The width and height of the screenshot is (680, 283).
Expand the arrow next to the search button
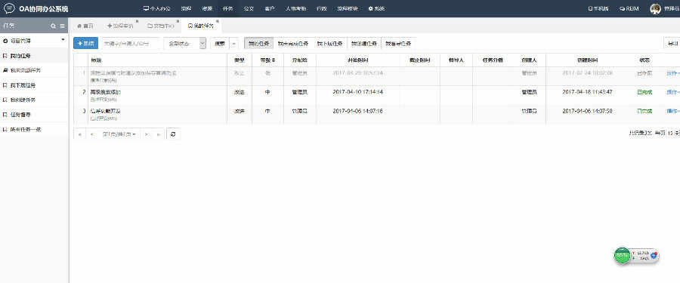[x=233, y=43]
